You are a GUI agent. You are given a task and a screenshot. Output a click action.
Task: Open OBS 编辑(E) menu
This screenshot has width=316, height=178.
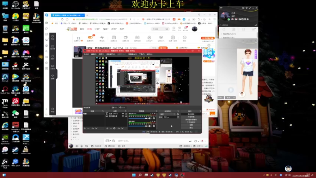[94, 54]
